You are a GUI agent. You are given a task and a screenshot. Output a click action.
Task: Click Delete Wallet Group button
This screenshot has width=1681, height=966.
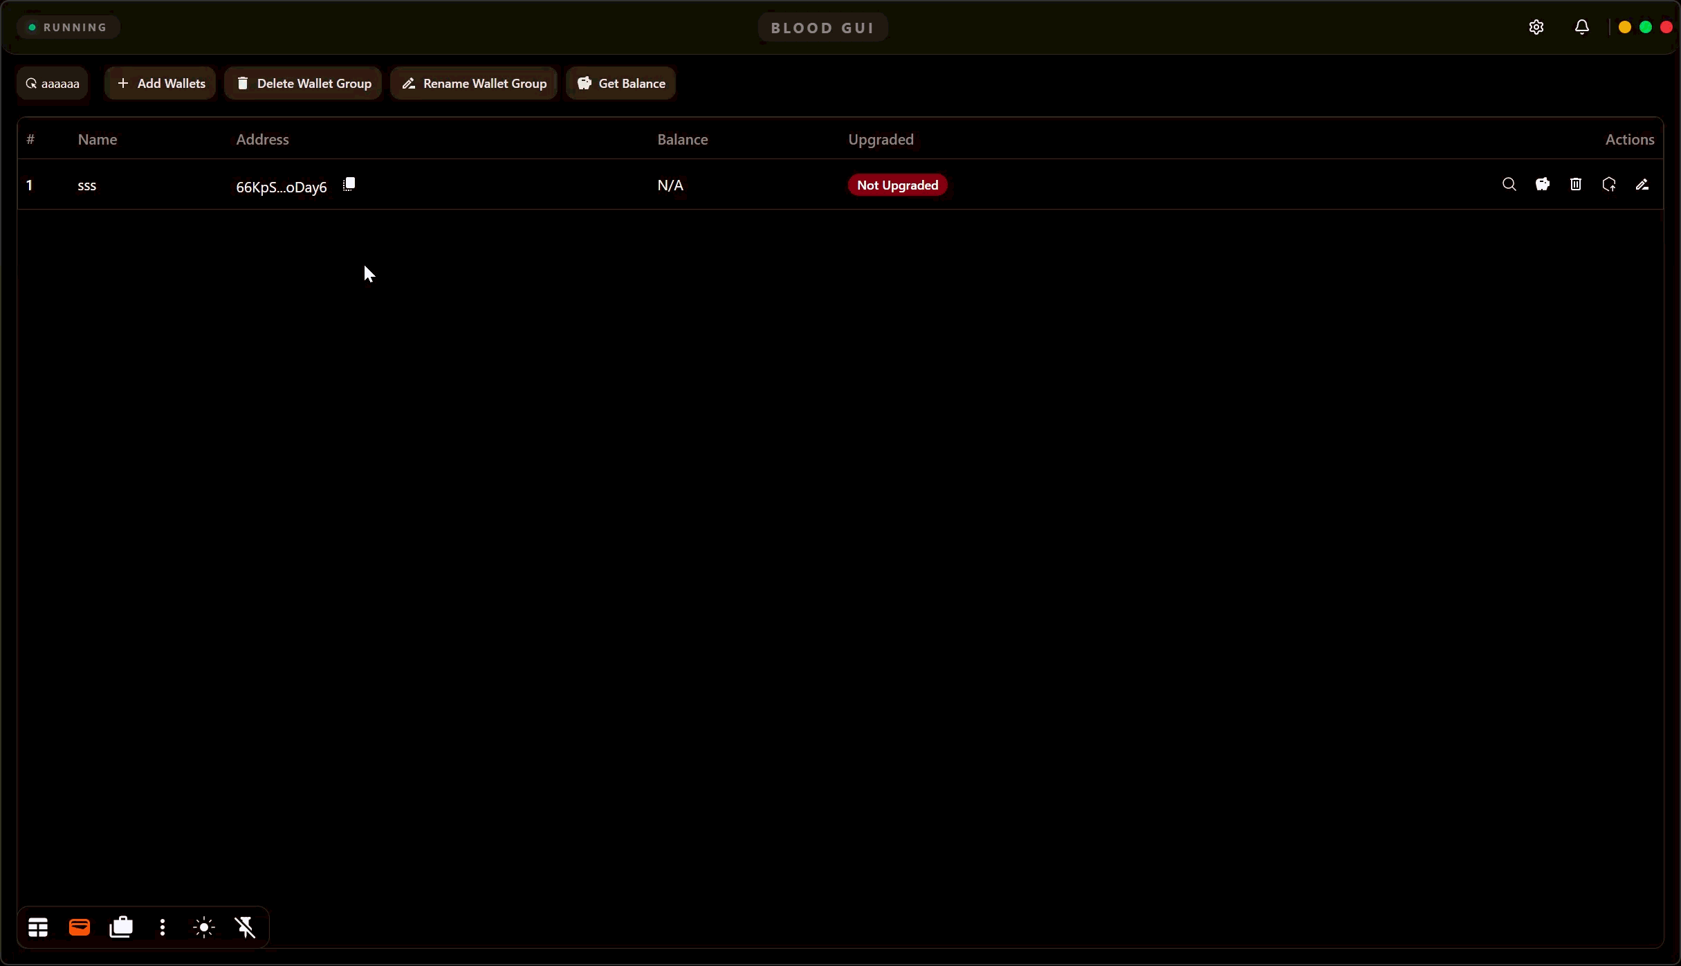point(303,84)
